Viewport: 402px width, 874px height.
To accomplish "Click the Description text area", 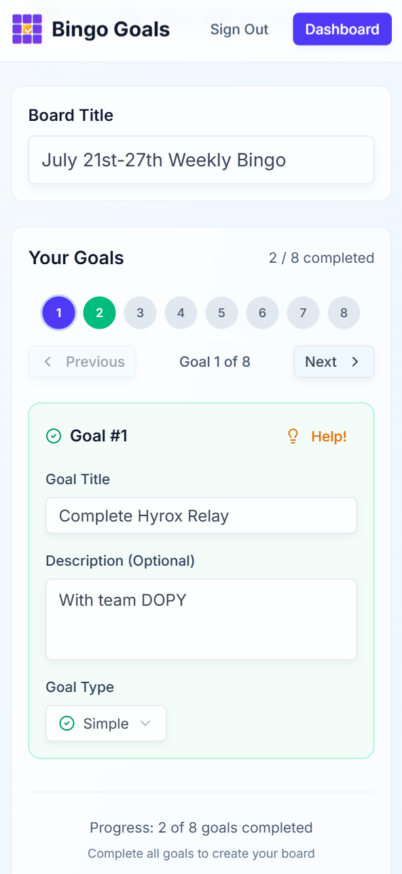I will tap(201, 619).
